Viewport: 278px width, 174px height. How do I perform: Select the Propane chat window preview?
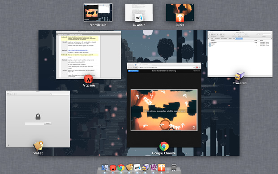point(89,55)
